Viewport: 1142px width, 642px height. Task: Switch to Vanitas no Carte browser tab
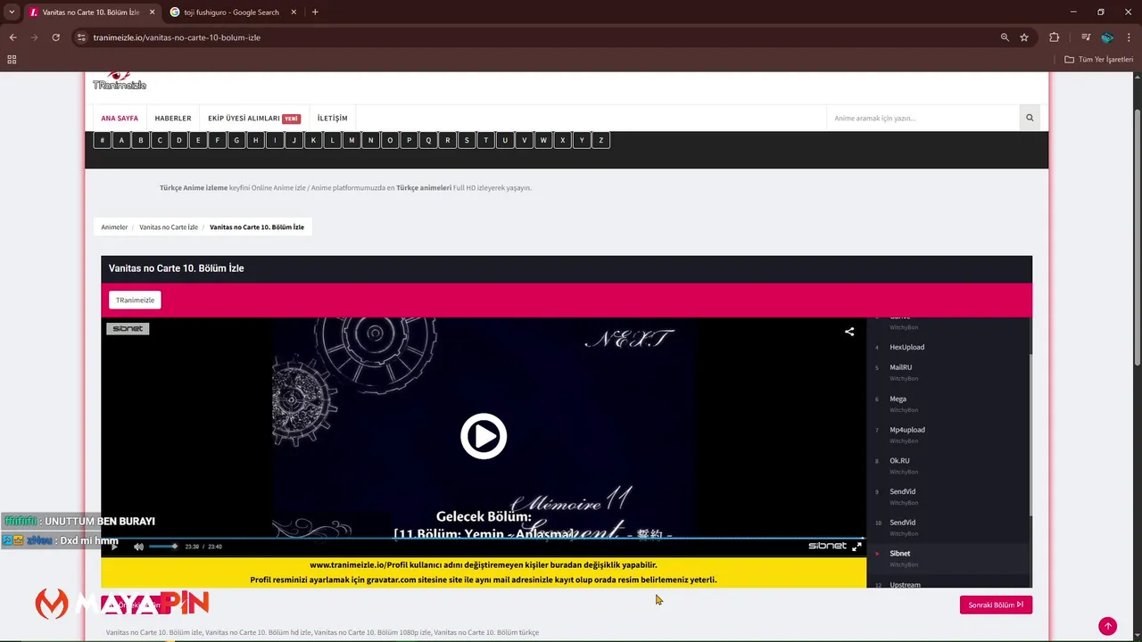click(x=91, y=12)
